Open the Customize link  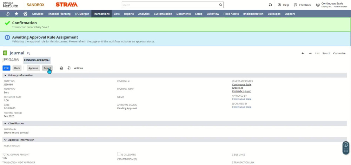pos(339,53)
